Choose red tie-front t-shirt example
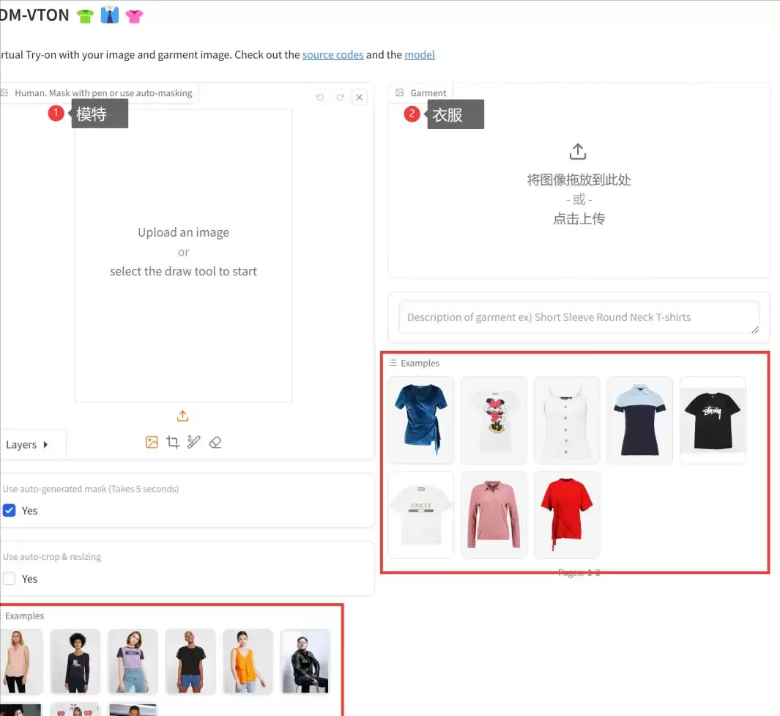This screenshot has width=780, height=716. pos(567,515)
